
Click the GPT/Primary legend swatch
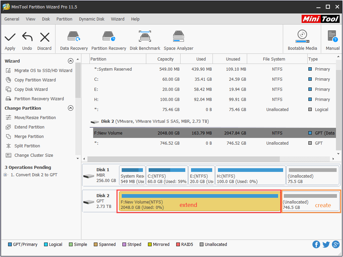(x=10, y=244)
